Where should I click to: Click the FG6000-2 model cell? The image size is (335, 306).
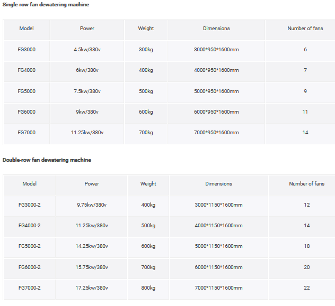[x=29, y=267]
